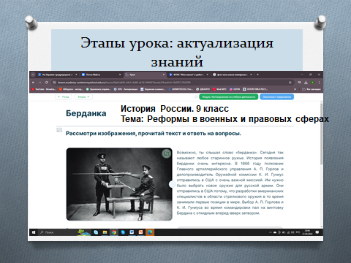Open the browser downloads icon
Image resolution: width=351 pixels, height=263 pixels.
306,83
